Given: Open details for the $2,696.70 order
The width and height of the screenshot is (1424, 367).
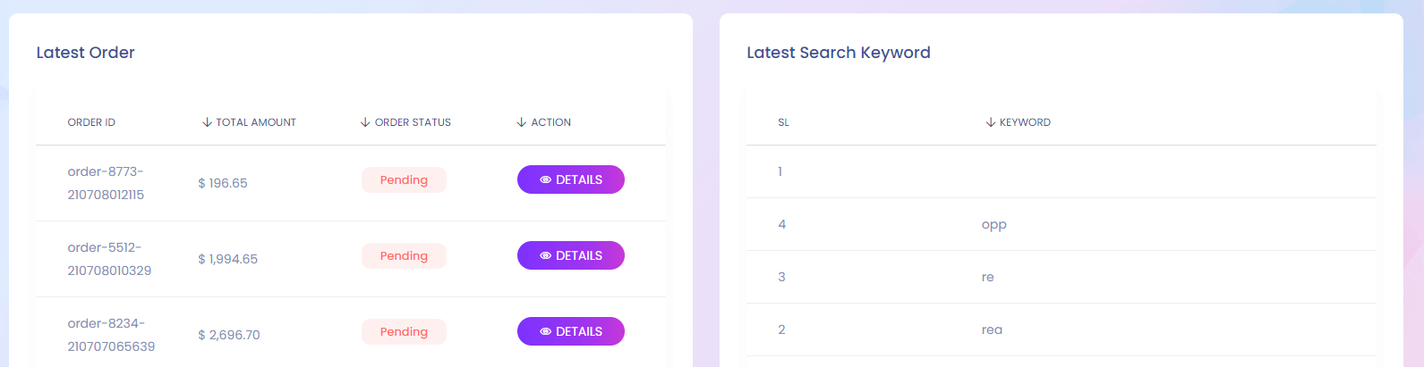Looking at the screenshot, I should coord(571,331).
